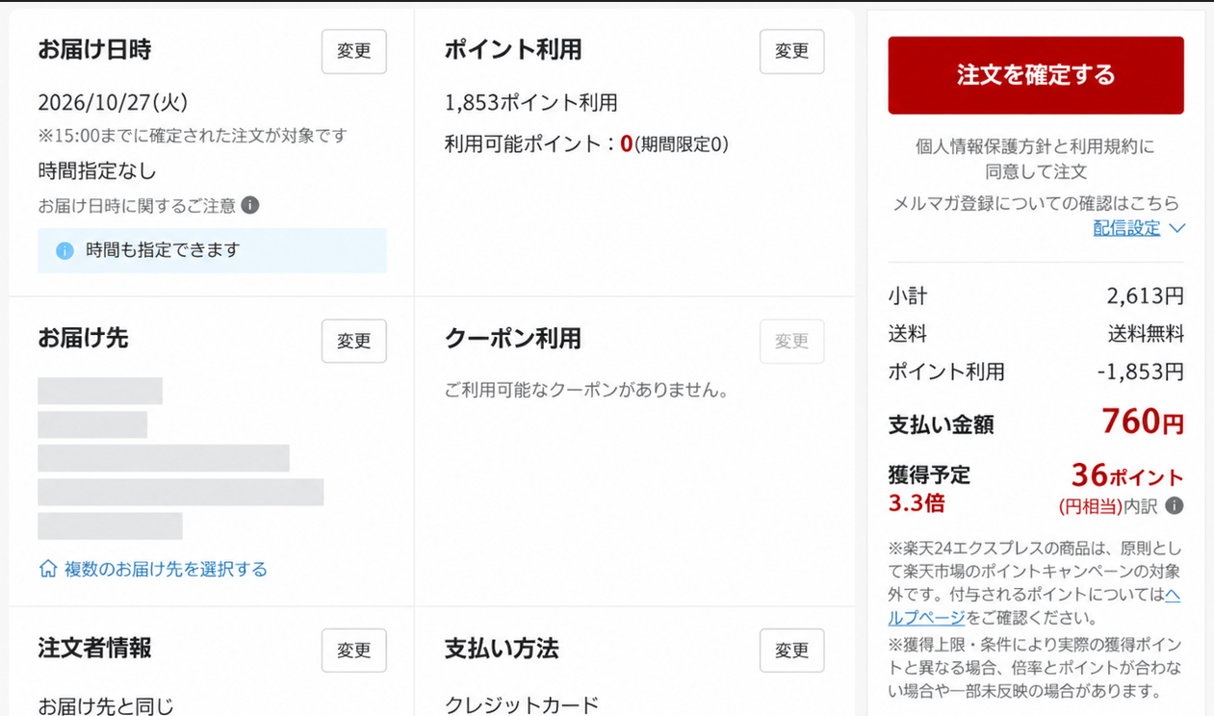
Task: Click the 獲得予定 label
Action: point(929,474)
